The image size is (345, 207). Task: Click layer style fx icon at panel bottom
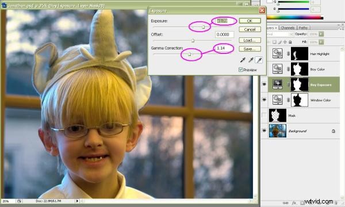coord(294,203)
